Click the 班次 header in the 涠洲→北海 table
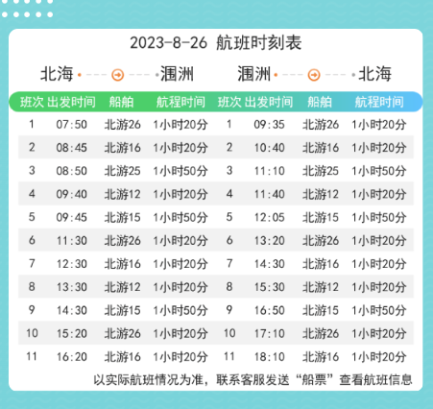The image size is (433, 409). tap(229, 102)
